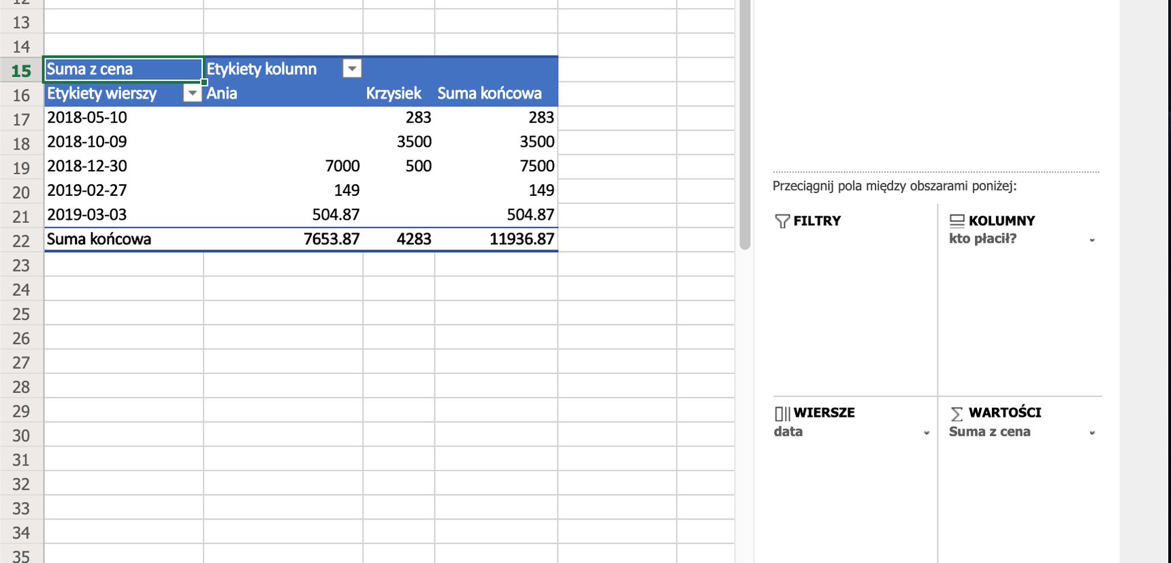Click the WARTOŚCI area label
Screen dimensions: 1171x563
1005,413
